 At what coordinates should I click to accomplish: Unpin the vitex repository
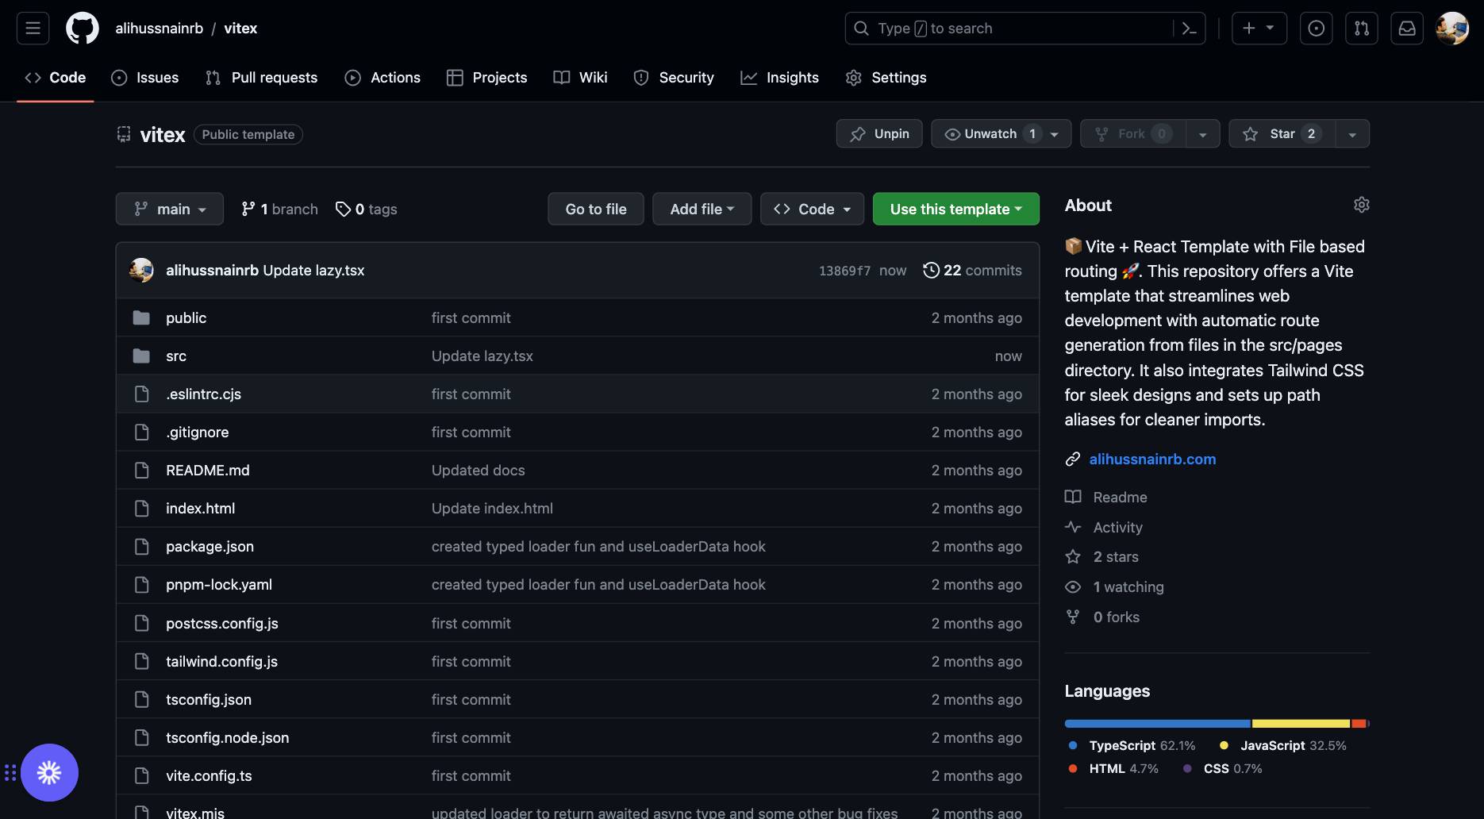click(879, 133)
